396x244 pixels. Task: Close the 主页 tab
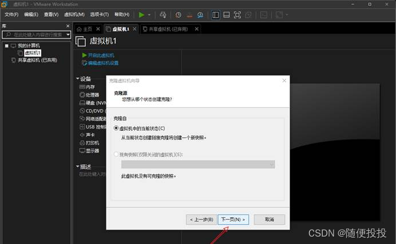pyautogui.click(x=98, y=29)
